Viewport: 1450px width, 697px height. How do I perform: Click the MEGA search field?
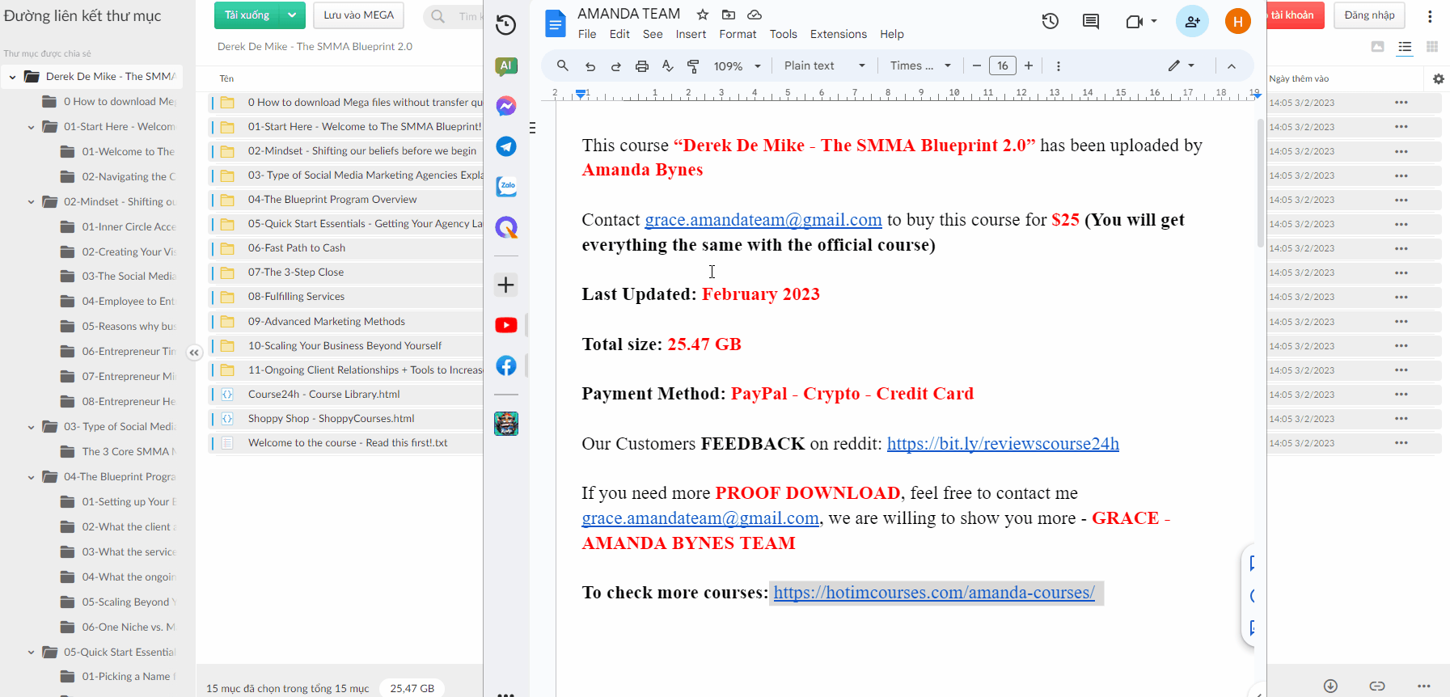point(454,16)
